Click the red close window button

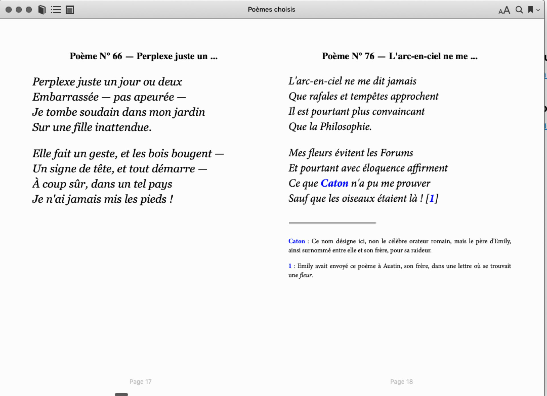tap(9, 10)
